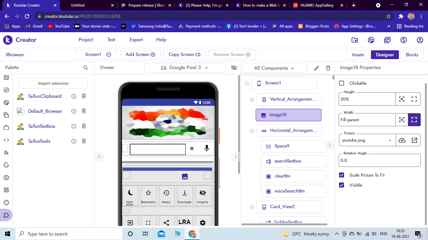Click the rename component pencil icon

coord(316,68)
